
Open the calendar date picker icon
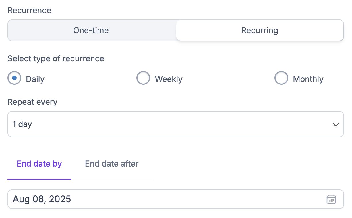click(x=331, y=199)
